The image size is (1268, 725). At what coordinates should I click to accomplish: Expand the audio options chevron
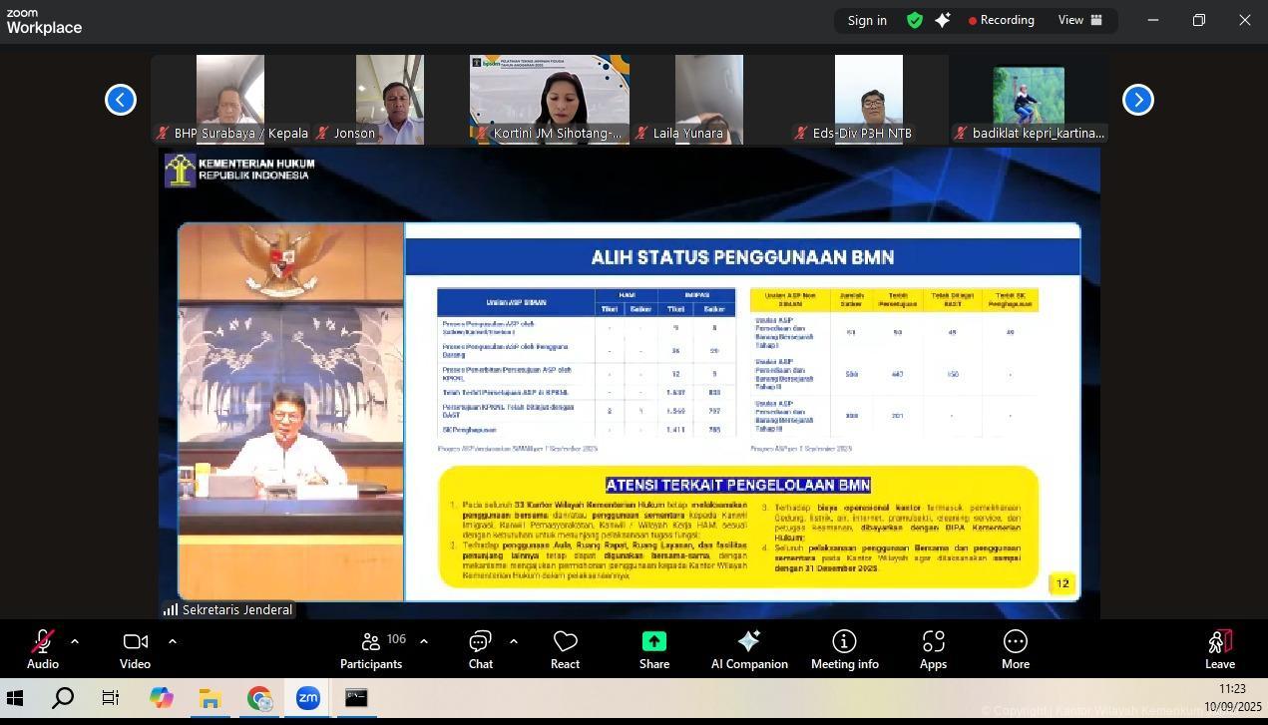pyautogui.click(x=75, y=641)
